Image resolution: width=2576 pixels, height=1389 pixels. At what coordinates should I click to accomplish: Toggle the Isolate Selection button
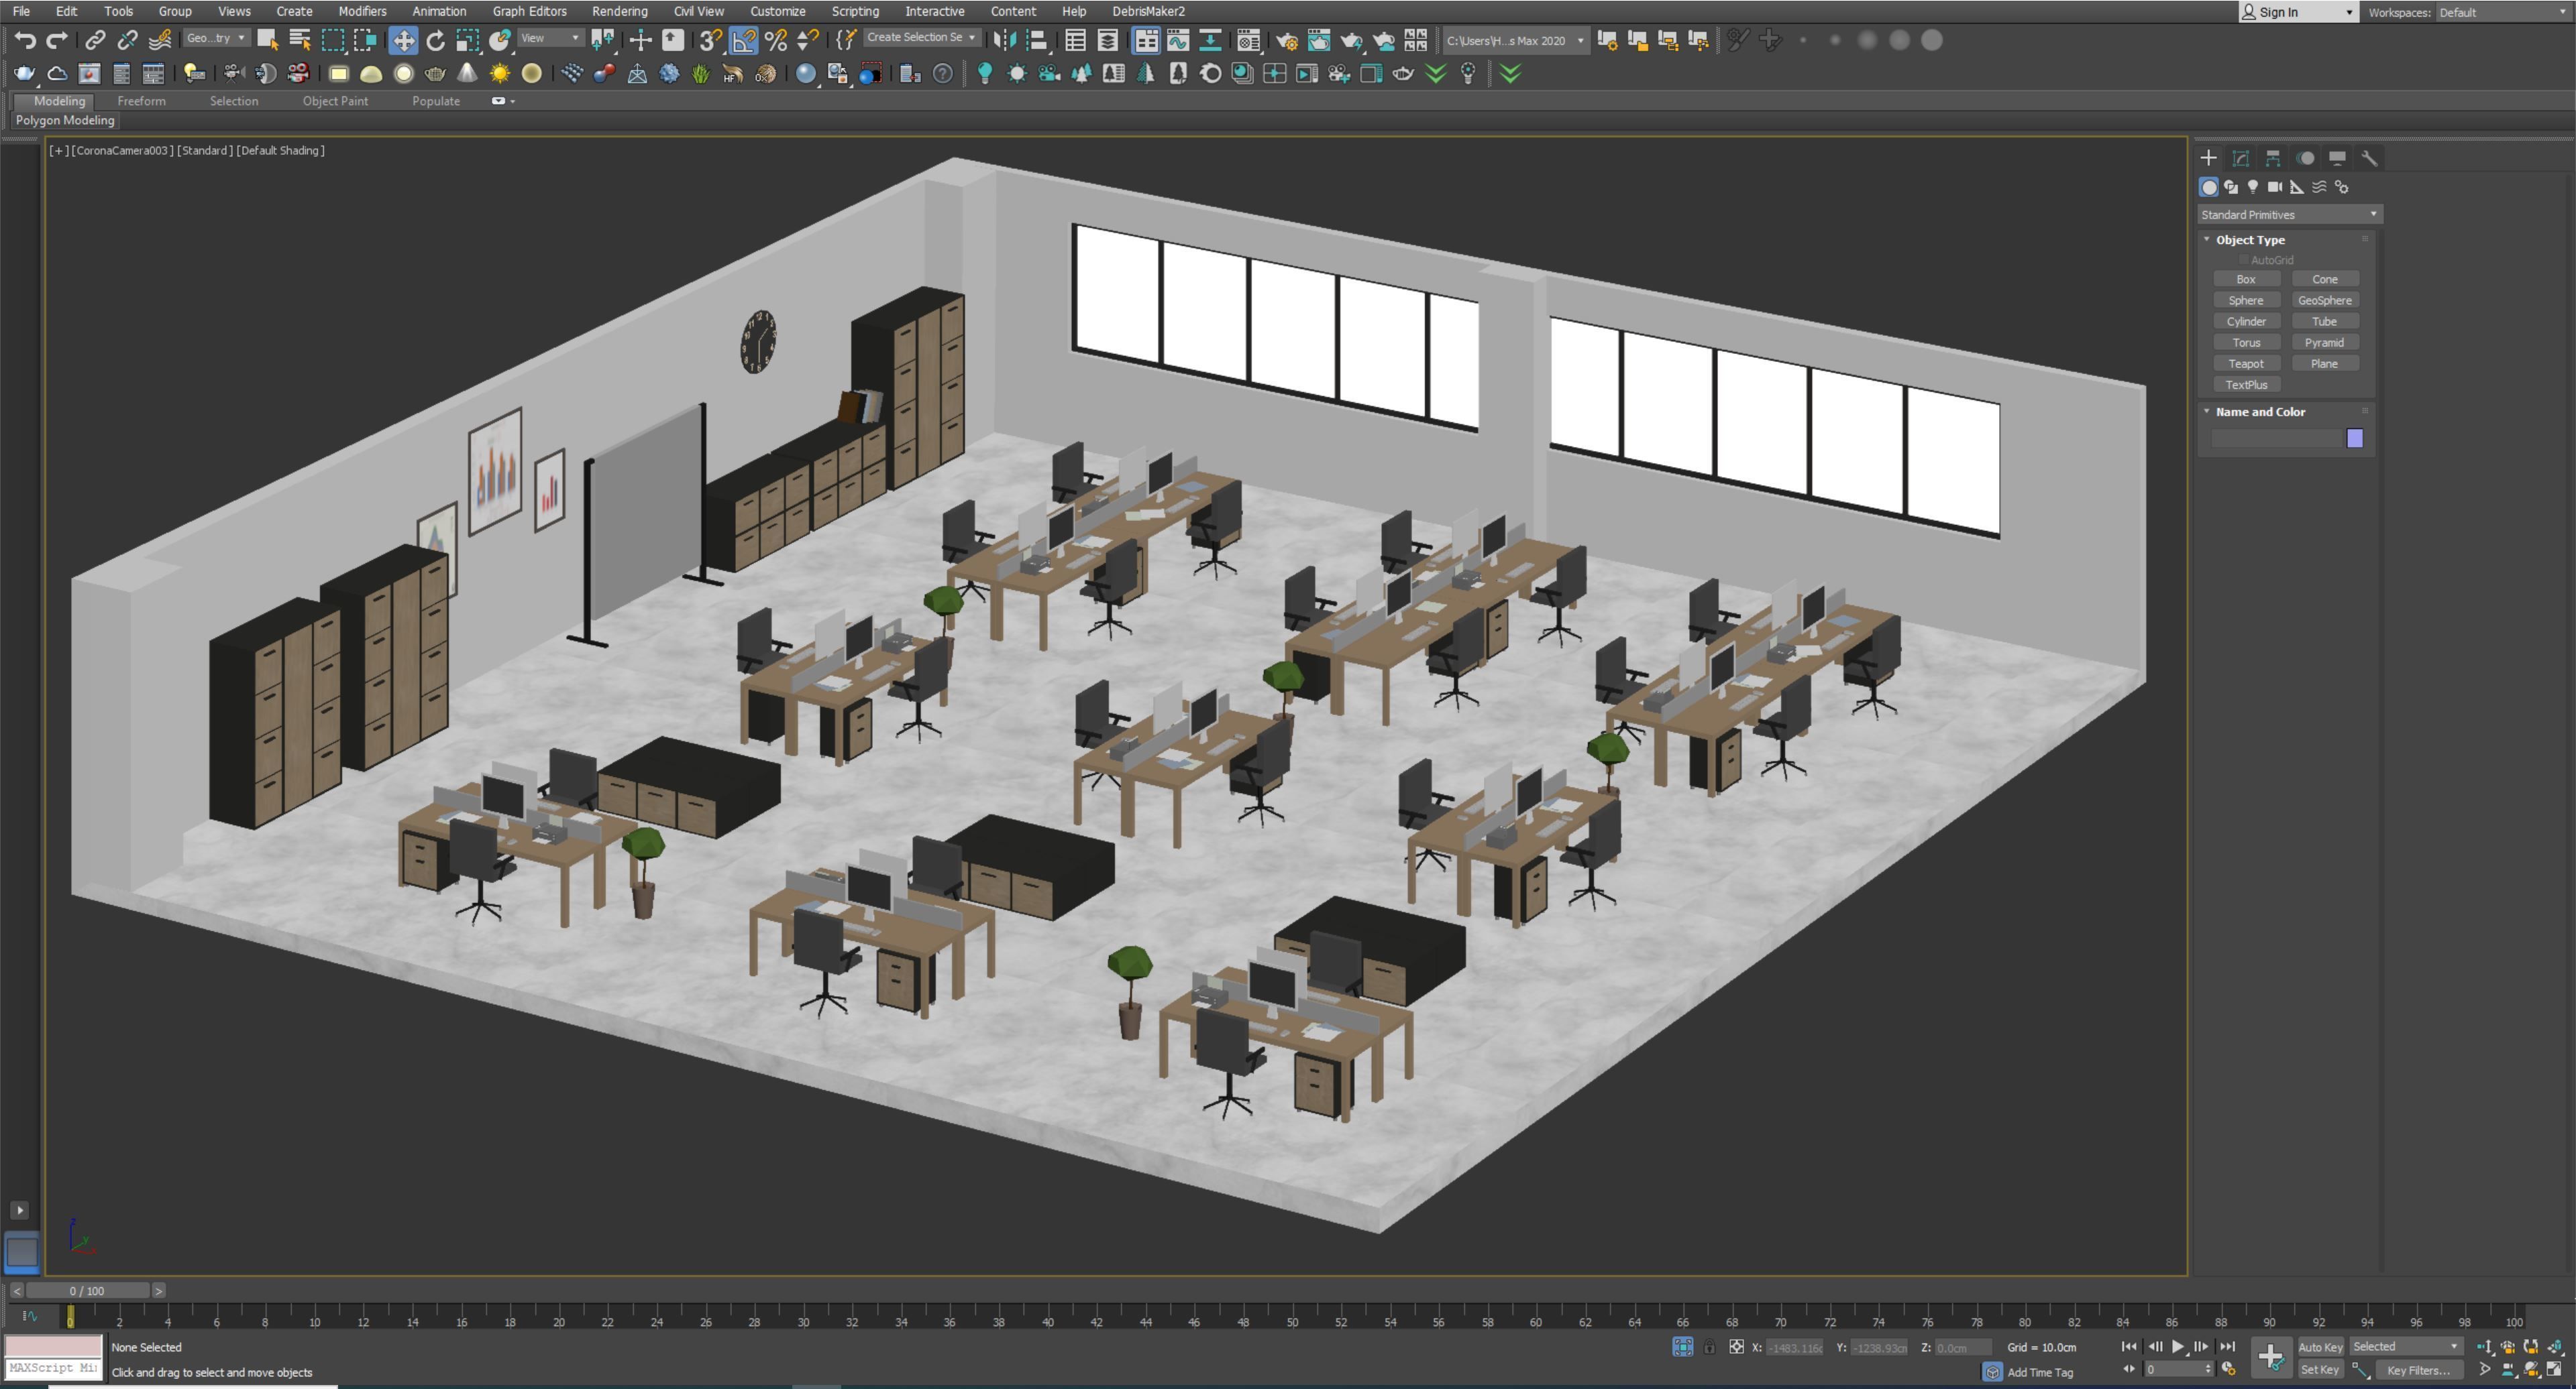click(x=1683, y=1347)
